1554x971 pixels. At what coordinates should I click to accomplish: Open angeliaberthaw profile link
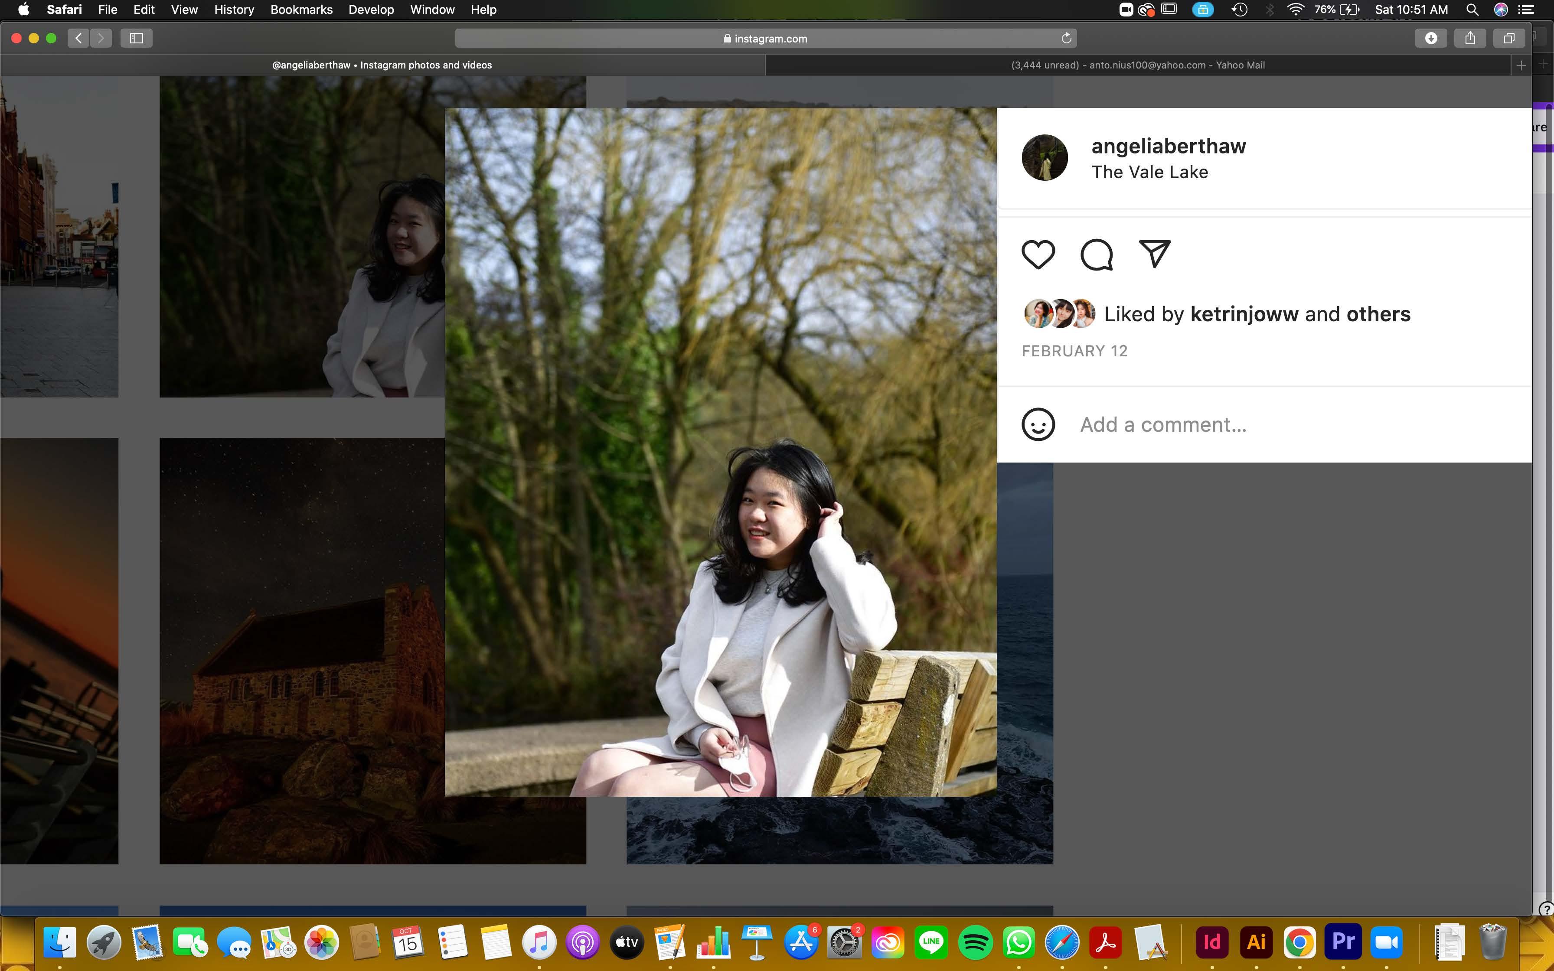(x=1168, y=146)
